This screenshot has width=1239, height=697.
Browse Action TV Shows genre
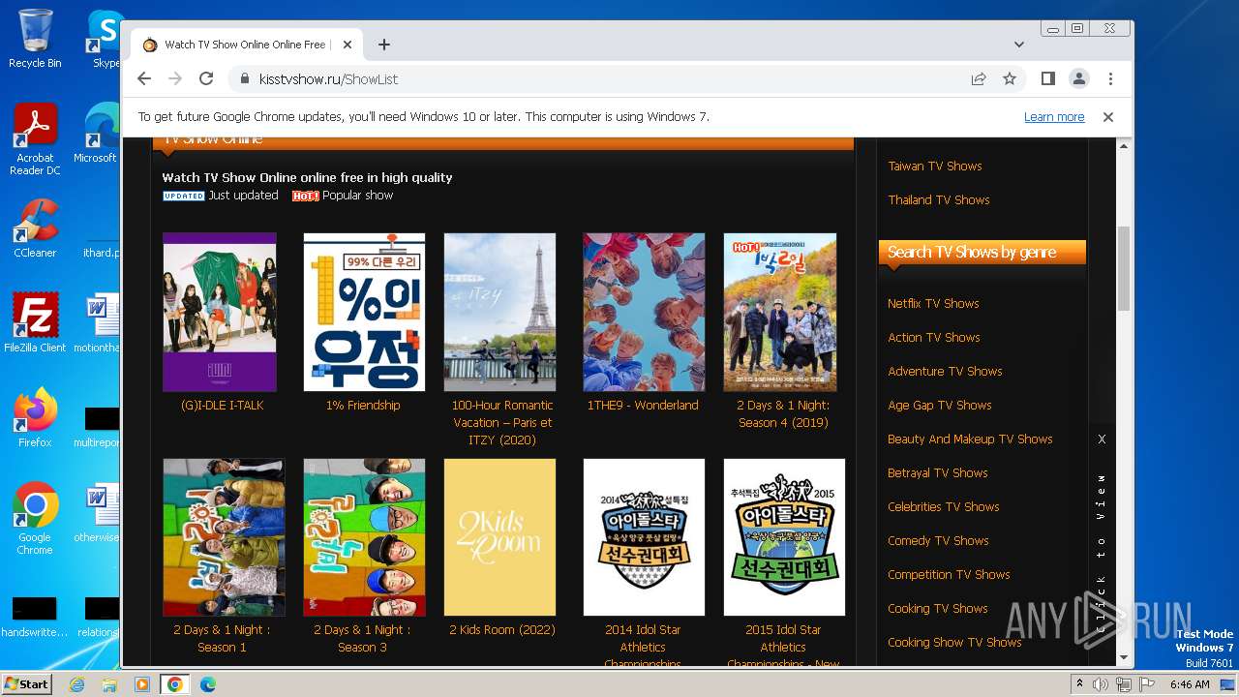(x=934, y=338)
